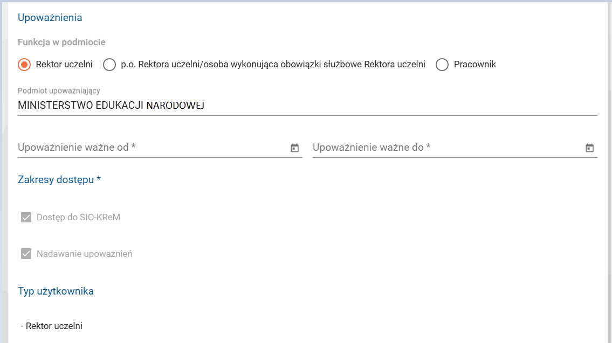
Task: Select the "Rektor uczelni" radio button
Action: (24, 64)
